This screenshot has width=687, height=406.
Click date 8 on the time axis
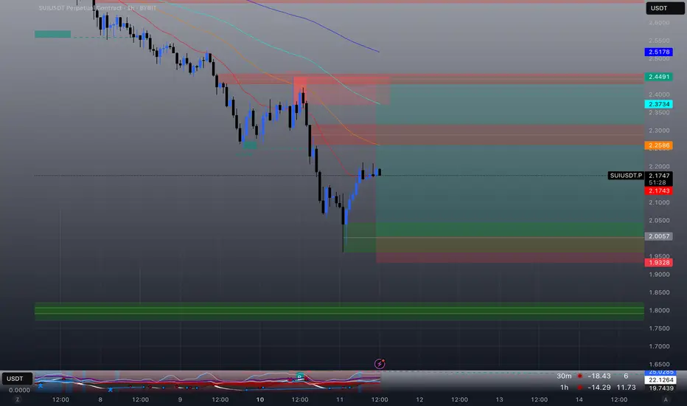coord(100,399)
